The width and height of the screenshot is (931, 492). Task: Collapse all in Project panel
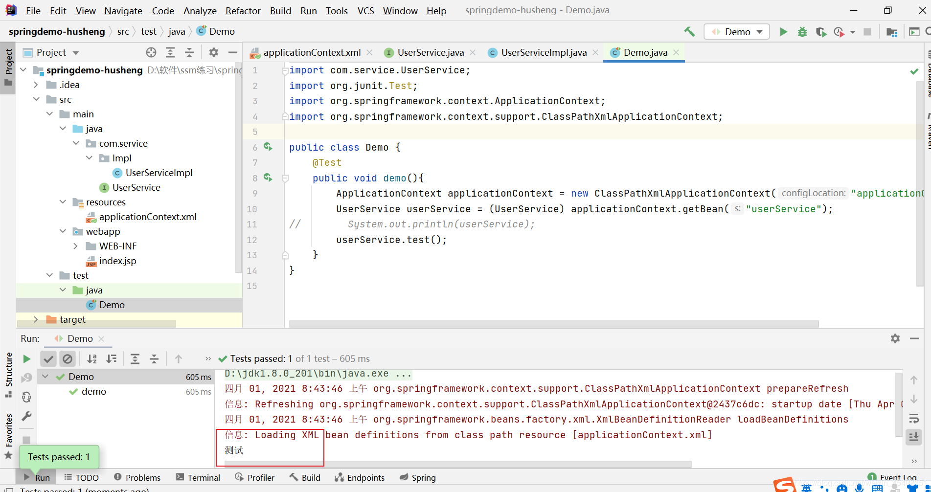[189, 52]
